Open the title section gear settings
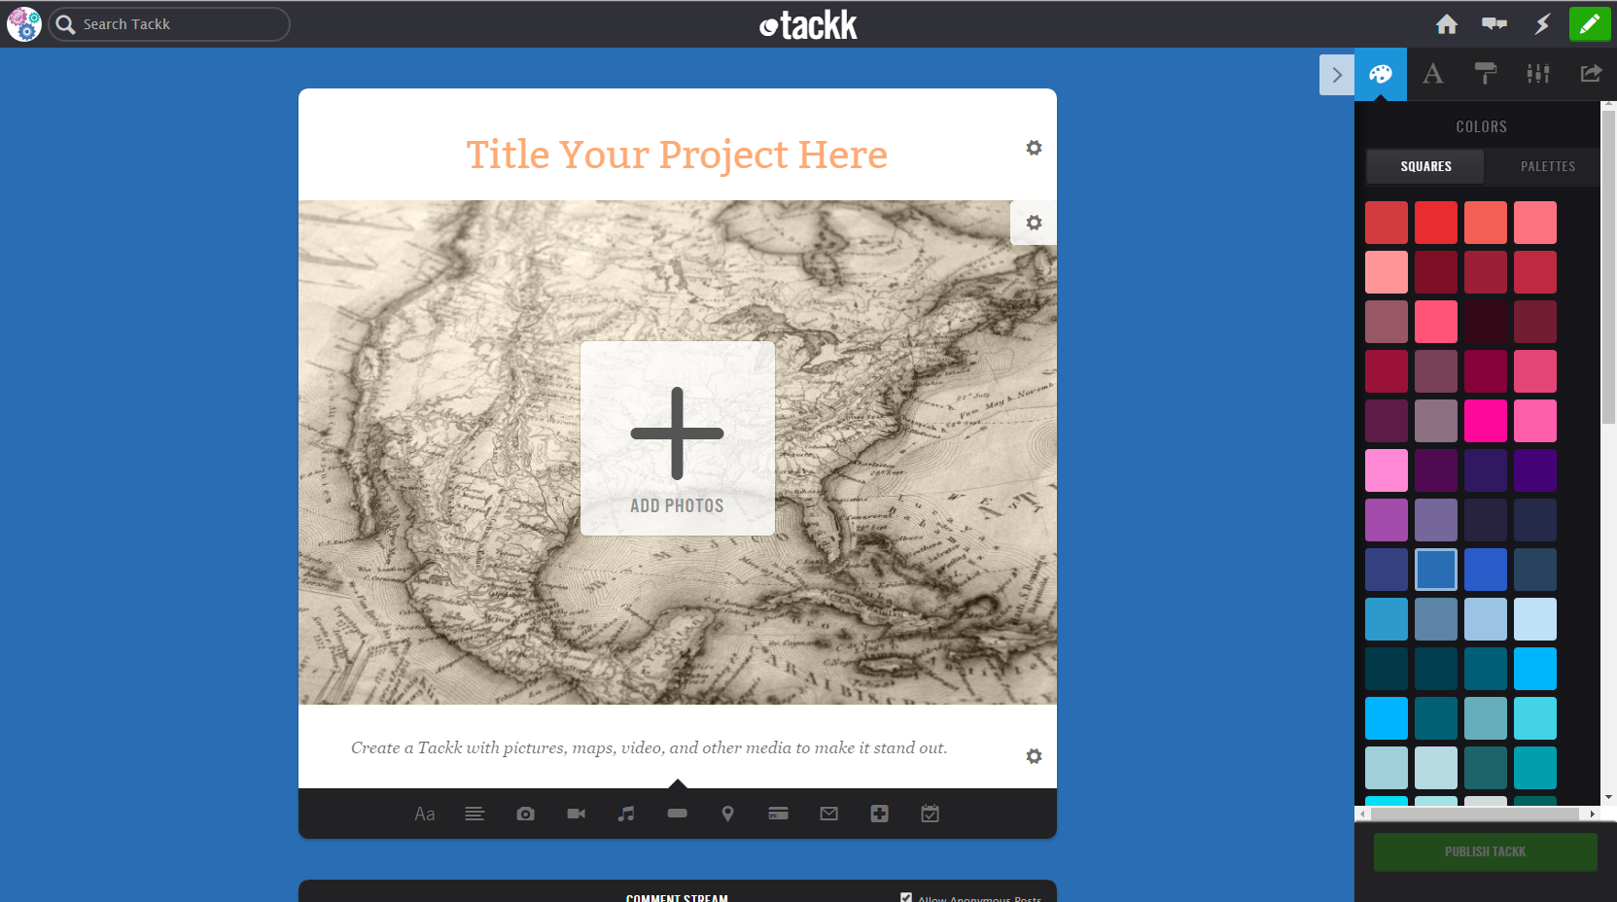 tap(1034, 148)
